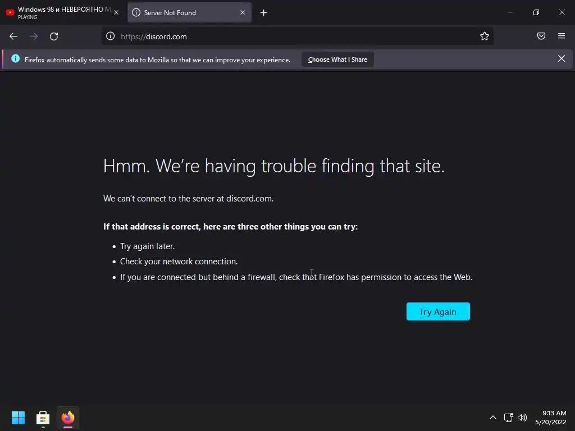Open Microsoft Store from taskbar
The height and width of the screenshot is (431, 575).
[x=43, y=418]
